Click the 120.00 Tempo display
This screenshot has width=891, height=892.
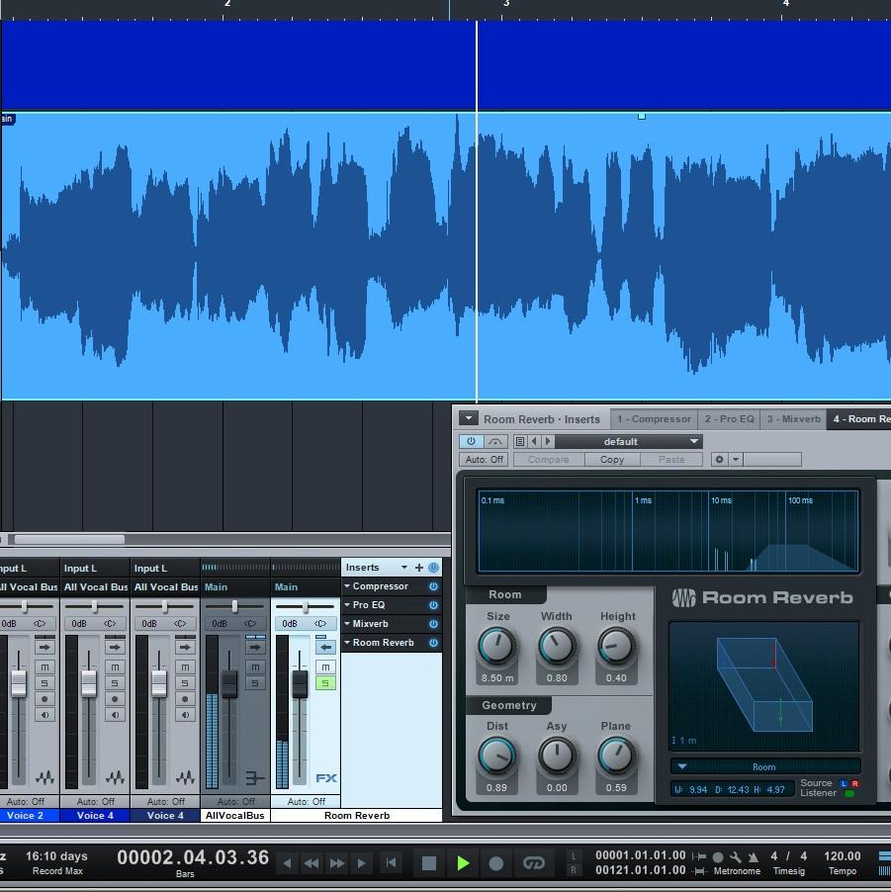[x=843, y=857]
